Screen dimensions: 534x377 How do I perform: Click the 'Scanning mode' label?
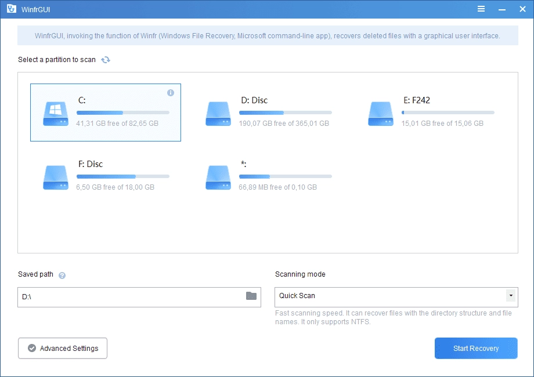point(300,274)
